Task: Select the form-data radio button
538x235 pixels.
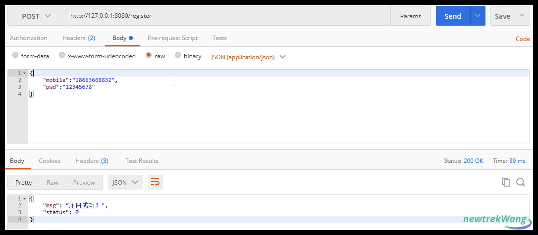Action: pyautogui.click(x=15, y=55)
